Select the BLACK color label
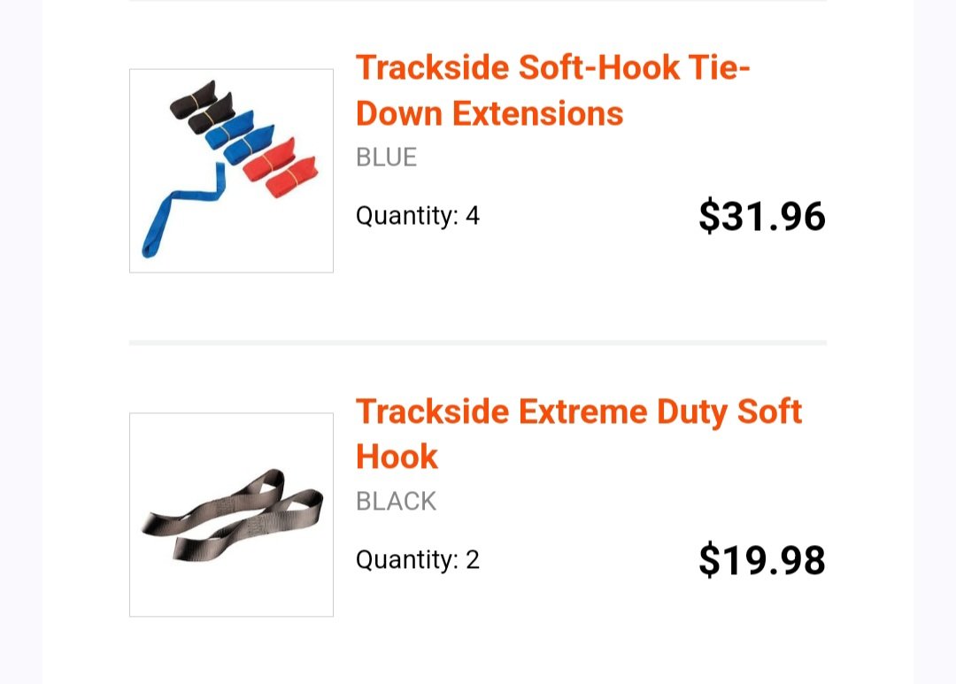Viewport: 956px width, 684px height. (x=397, y=501)
